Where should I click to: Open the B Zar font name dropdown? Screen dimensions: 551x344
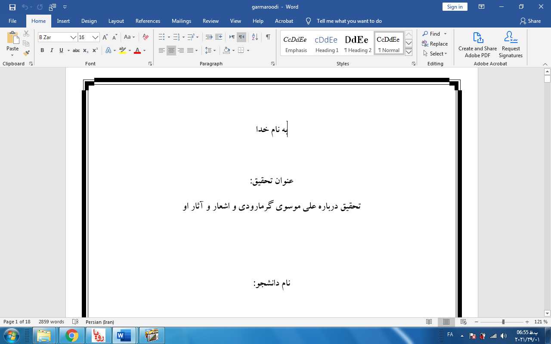tap(73, 37)
